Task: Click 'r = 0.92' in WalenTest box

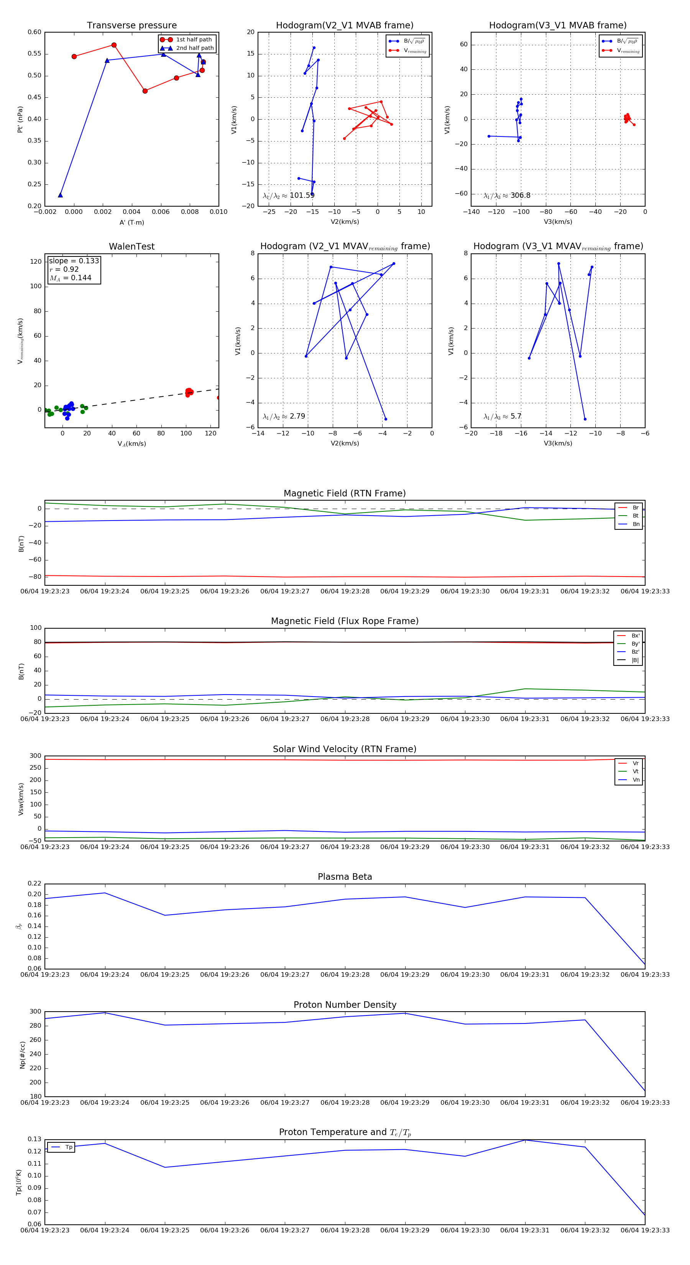Action: pyautogui.click(x=64, y=269)
